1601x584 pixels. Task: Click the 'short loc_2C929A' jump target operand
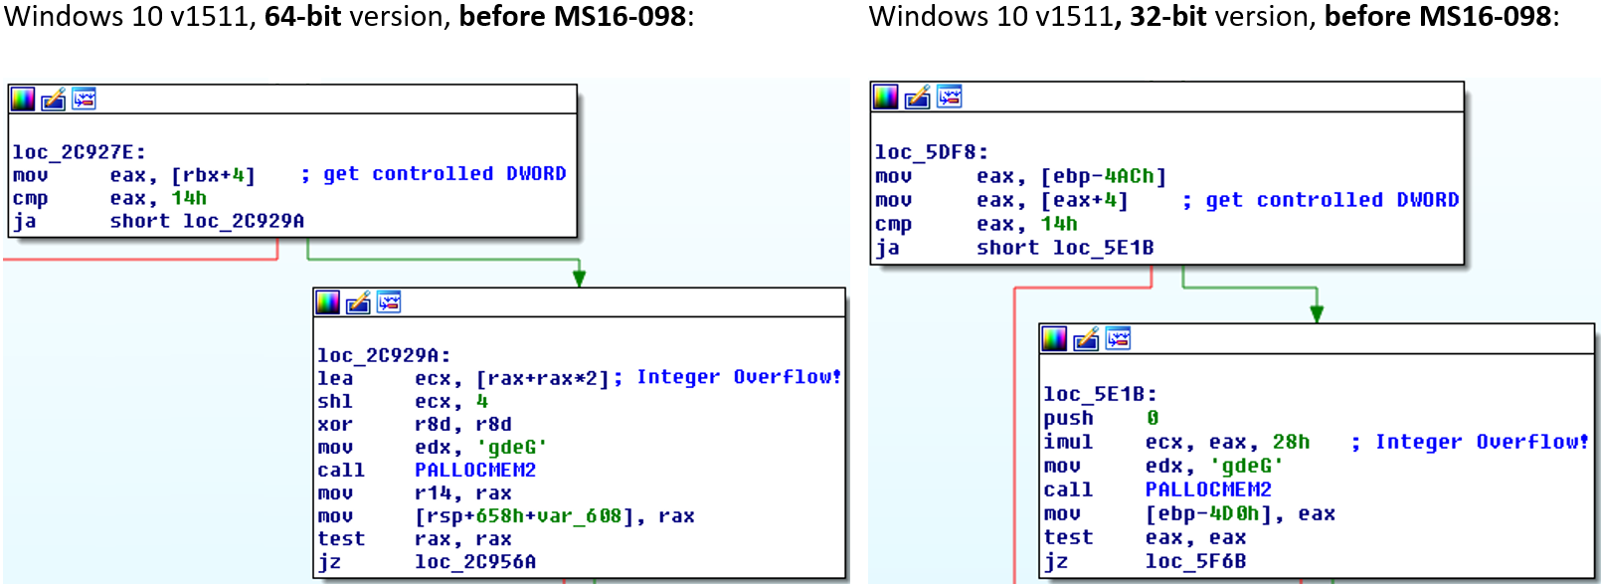click(207, 221)
